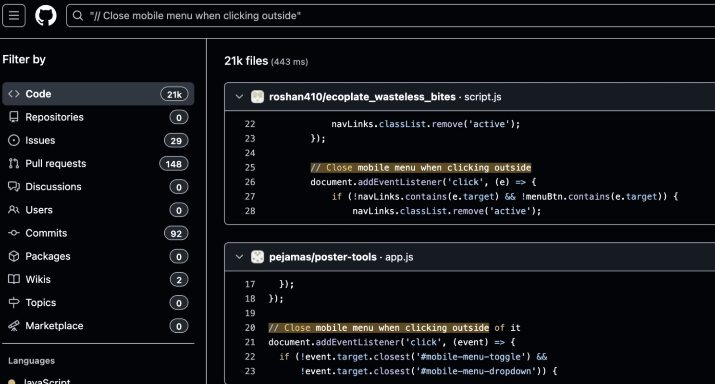Image resolution: width=715 pixels, height=384 pixels.
Task: Click the Wikis count of 2
Action: click(x=179, y=280)
